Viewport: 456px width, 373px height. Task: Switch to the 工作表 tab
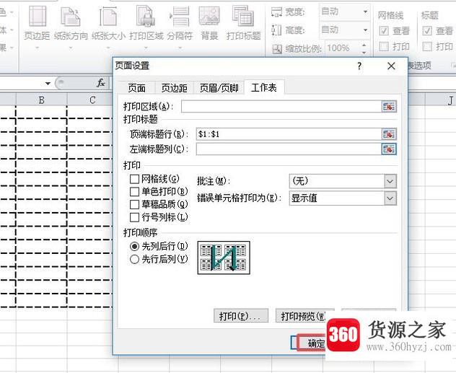click(264, 87)
